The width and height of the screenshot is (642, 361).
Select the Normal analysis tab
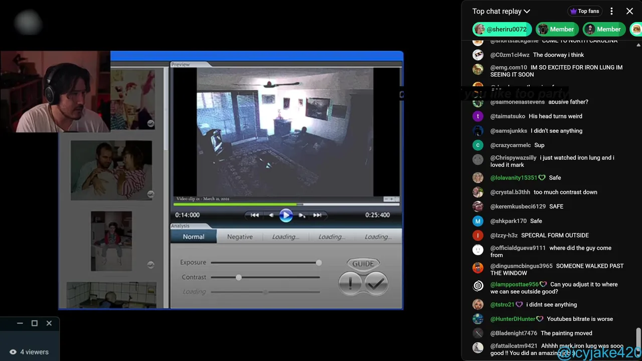tap(194, 237)
